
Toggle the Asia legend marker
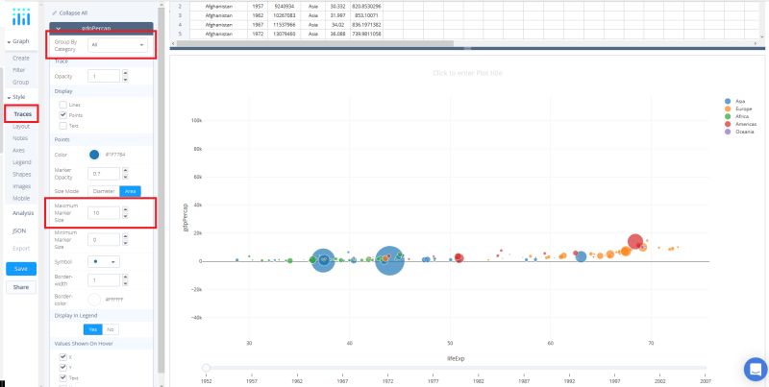point(728,101)
